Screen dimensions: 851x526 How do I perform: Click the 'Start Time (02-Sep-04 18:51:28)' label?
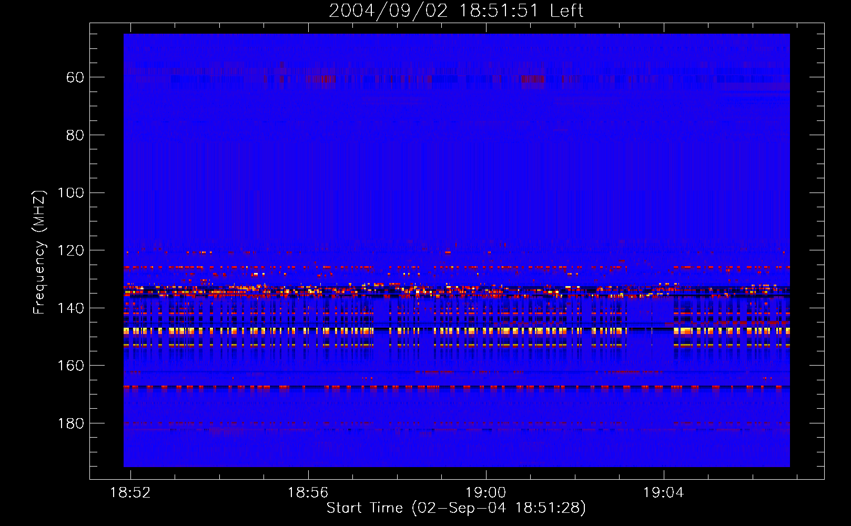pyautogui.click(x=456, y=508)
